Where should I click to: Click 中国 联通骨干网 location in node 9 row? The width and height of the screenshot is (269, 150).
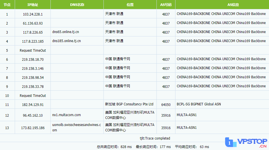118,86
